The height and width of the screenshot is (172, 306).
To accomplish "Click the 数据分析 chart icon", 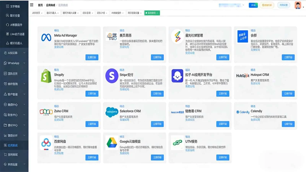I will pos(5,135).
